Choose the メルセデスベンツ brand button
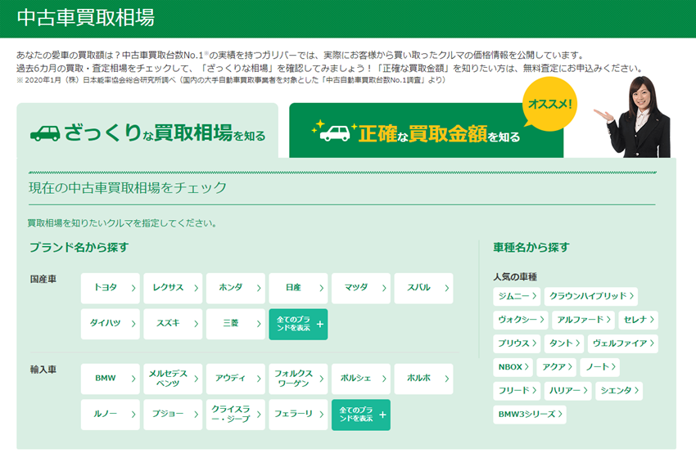The width and height of the screenshot is (696, 453). pyautogui.click(x=173, y=379)
